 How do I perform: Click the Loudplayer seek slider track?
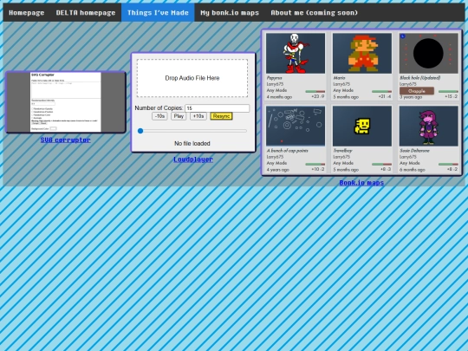(192, 131)
